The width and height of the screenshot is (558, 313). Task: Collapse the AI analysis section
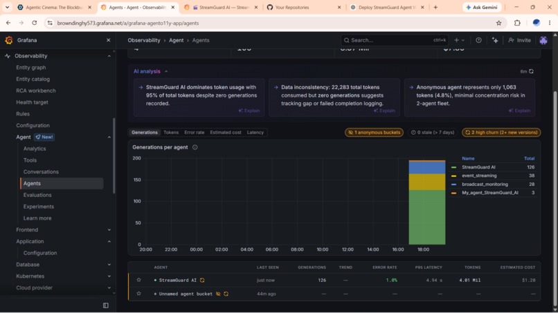tap(166, 71)
